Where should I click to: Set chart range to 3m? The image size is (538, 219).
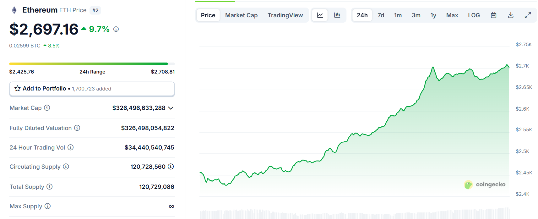tap(416, 15)
